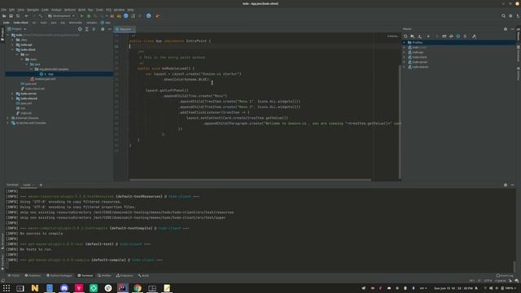Image resolution: width=521 pixels, height=293 pixels.
Task: Click 'onModuleLoad' method name in editor
Action: coord(173,68)
